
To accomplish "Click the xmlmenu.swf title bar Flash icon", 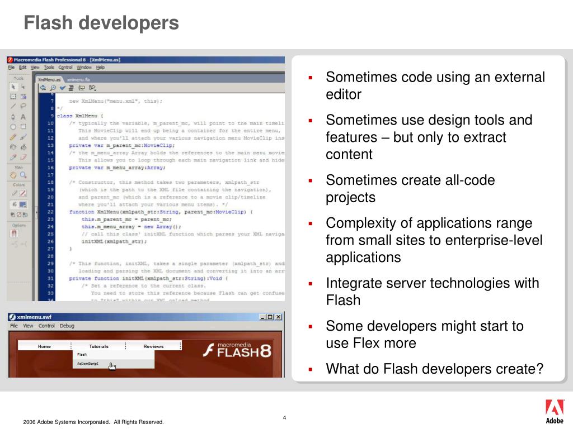I will pos(12,317).
